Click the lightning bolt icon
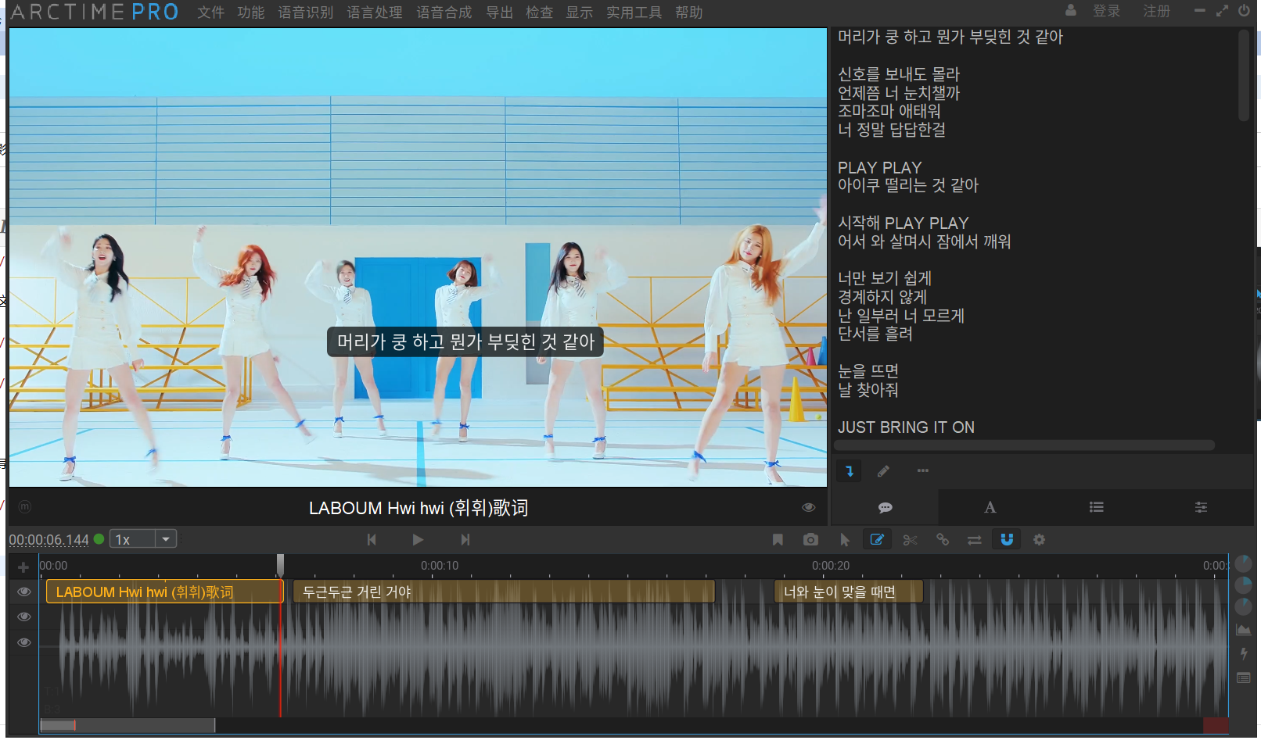Viewport: 1261px width, 740px height. pos(1243,653)
